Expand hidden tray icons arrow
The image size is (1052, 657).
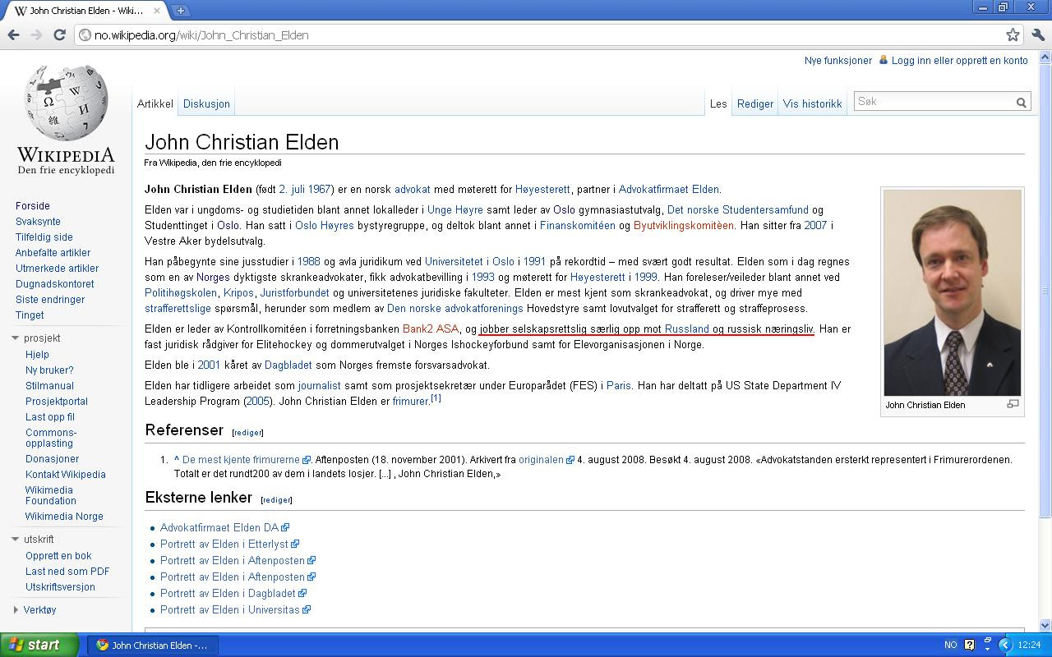coord(1005,646)
